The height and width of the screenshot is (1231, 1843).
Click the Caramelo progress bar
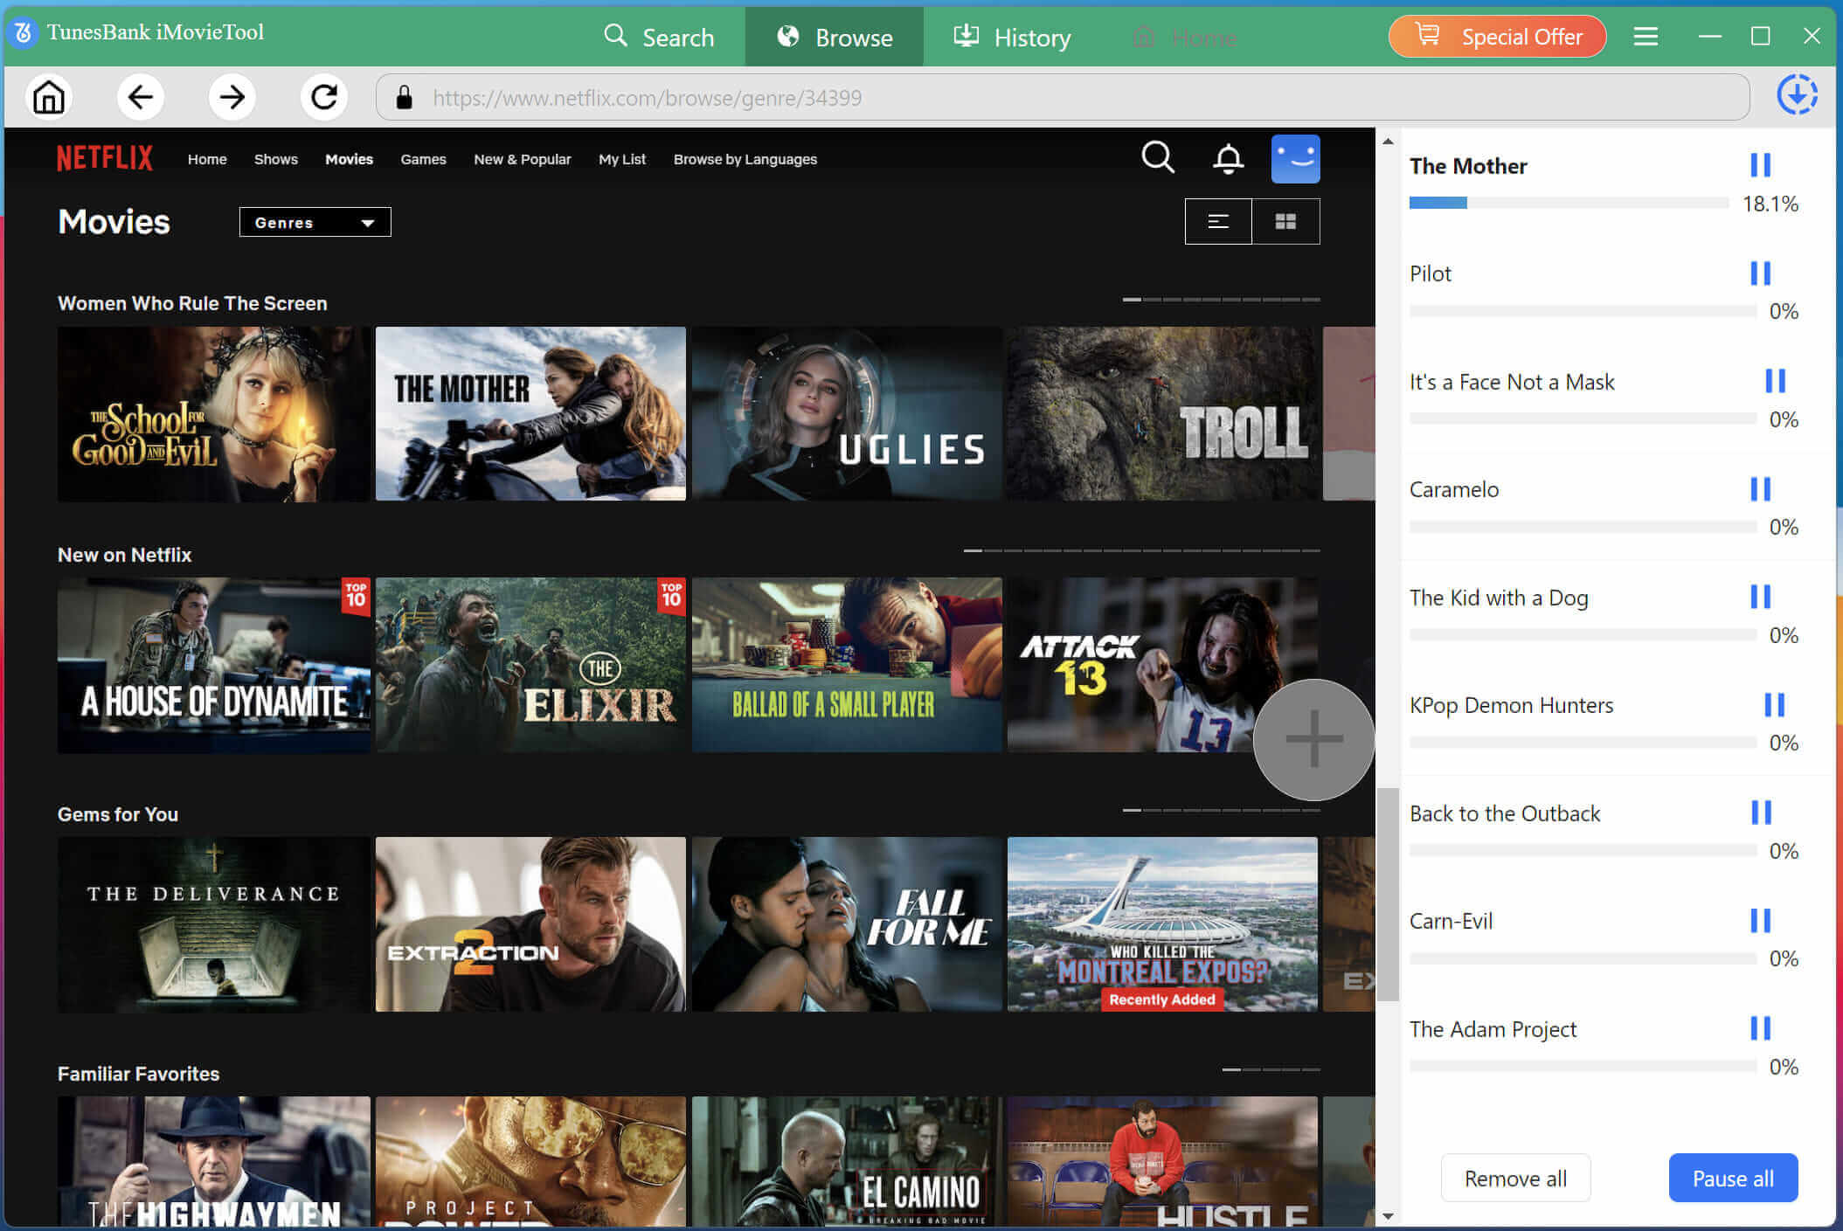coord(1583,526)
